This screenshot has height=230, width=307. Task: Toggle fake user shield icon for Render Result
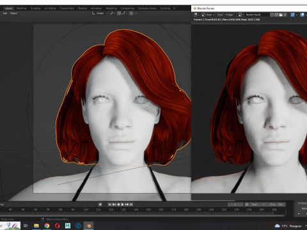[272, 15]
